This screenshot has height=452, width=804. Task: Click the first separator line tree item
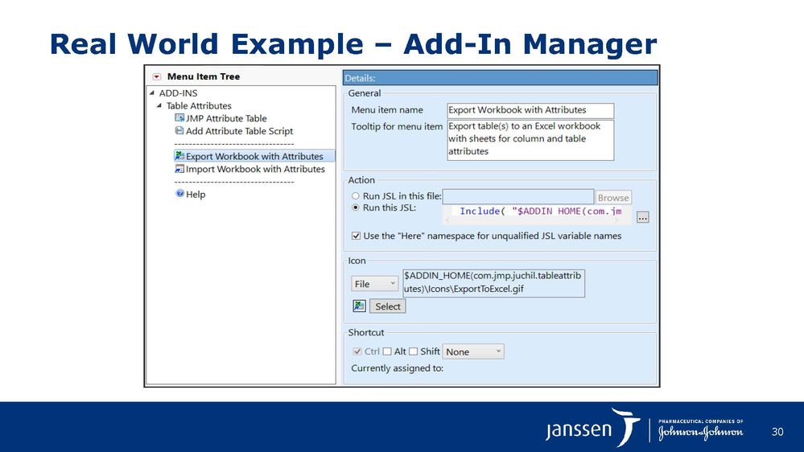pyautogui.click(x=234, y=144)
